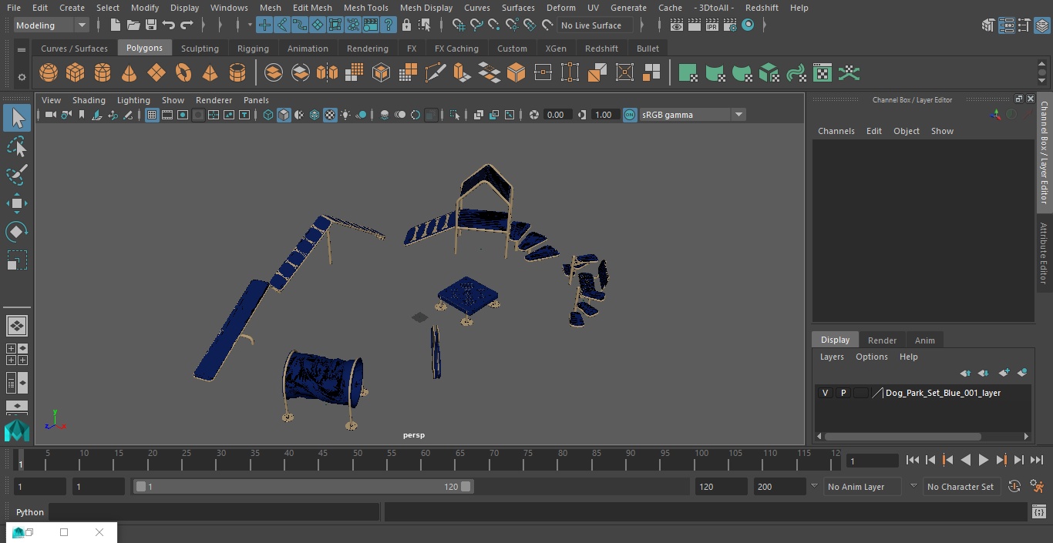Toggle visibility V of Dog_Park_Set_Blue_001_layer
This screenshot has height=543, width=1053.
825,393
